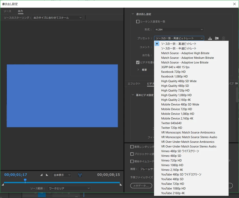Screen dimensions: 239x198
Task: Click the import preset icon
Action: (216, 38)
